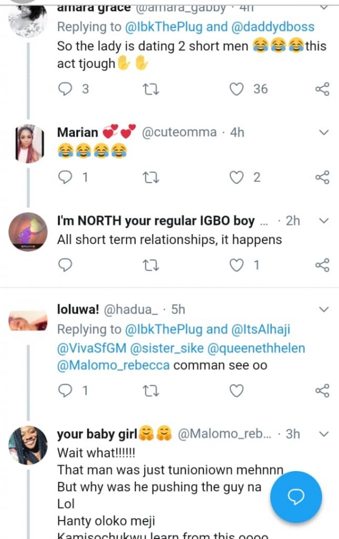The height and width of the screenshot is (539, 339).
Task: View 'your baby girl' profile avatar
Action: click(x=28, y=445)
